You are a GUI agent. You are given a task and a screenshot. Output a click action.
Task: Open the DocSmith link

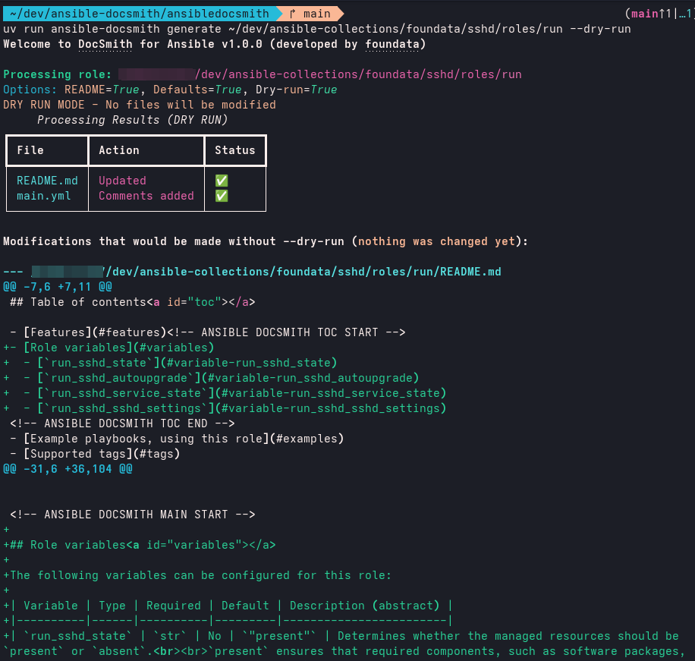point(105,44)
